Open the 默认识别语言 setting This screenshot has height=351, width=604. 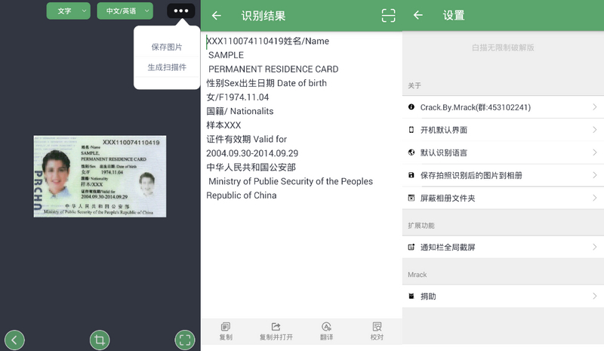pyautogui.click(x=503, y=152)
